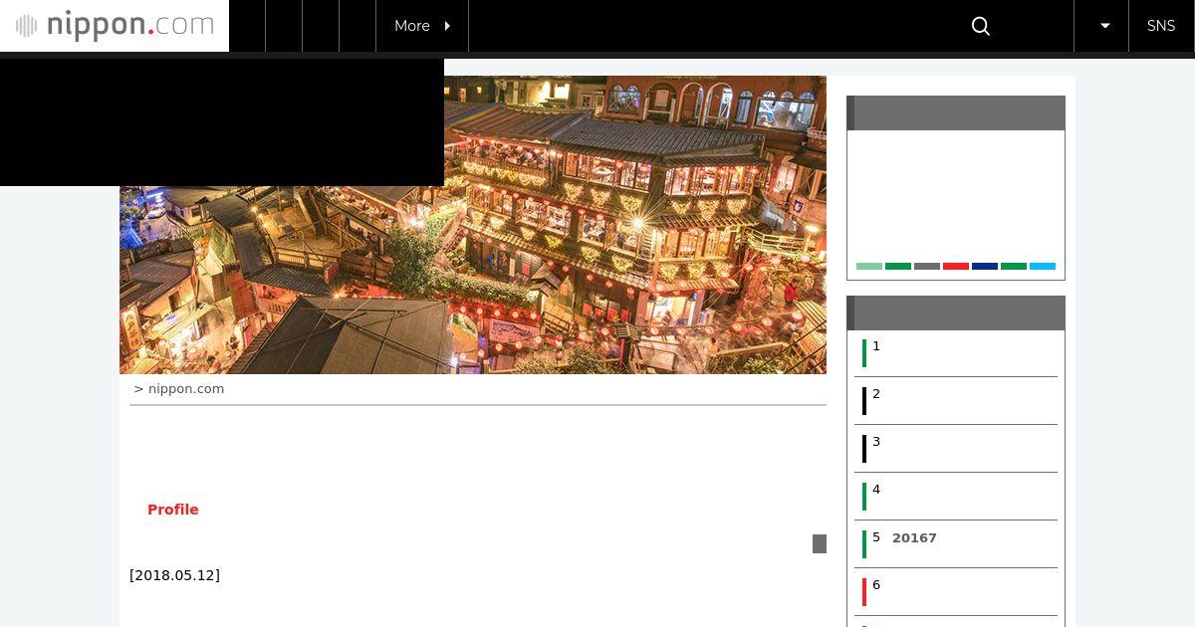Select the article date [2018.05.12]
The height and width of the screenshot is (627, 1195).
point(174,575)
